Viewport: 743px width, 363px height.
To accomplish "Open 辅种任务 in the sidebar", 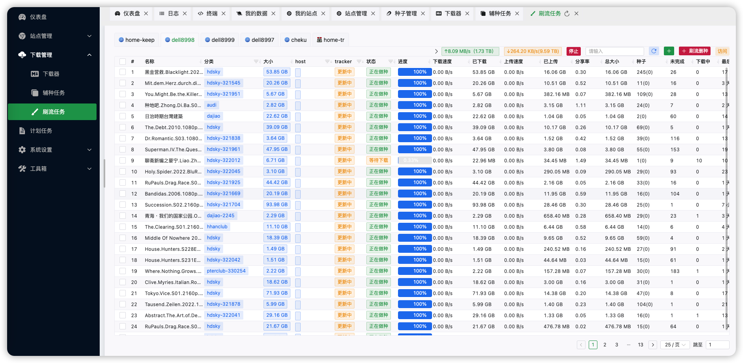I will 53,93.
